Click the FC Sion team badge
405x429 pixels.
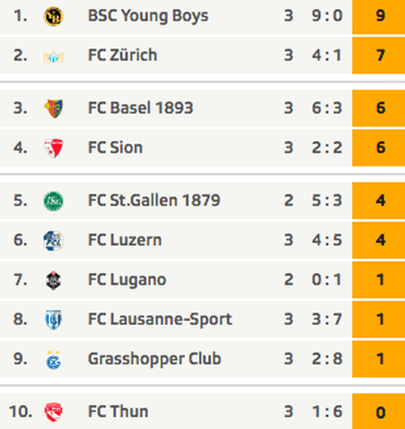pos(54,148)
